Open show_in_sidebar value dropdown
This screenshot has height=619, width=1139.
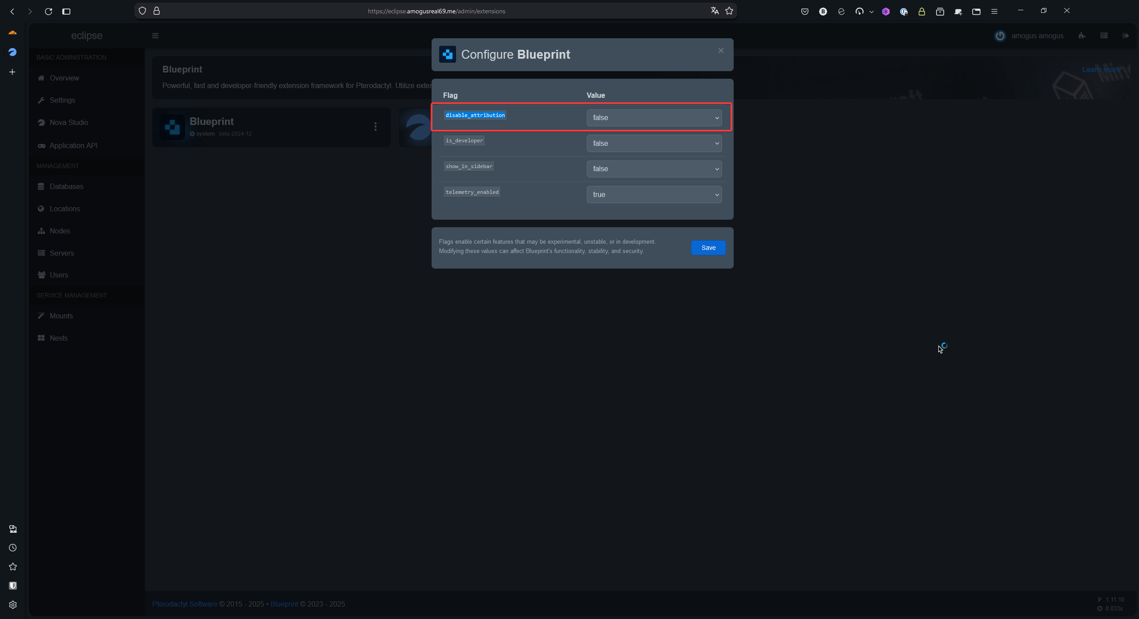coord(654,169)
